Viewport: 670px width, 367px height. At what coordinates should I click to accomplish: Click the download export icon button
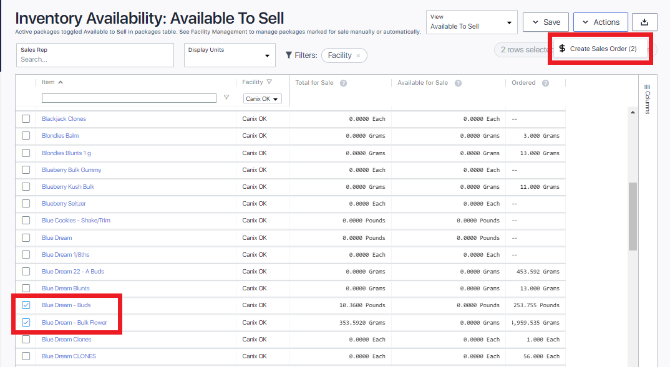(644, 22)
